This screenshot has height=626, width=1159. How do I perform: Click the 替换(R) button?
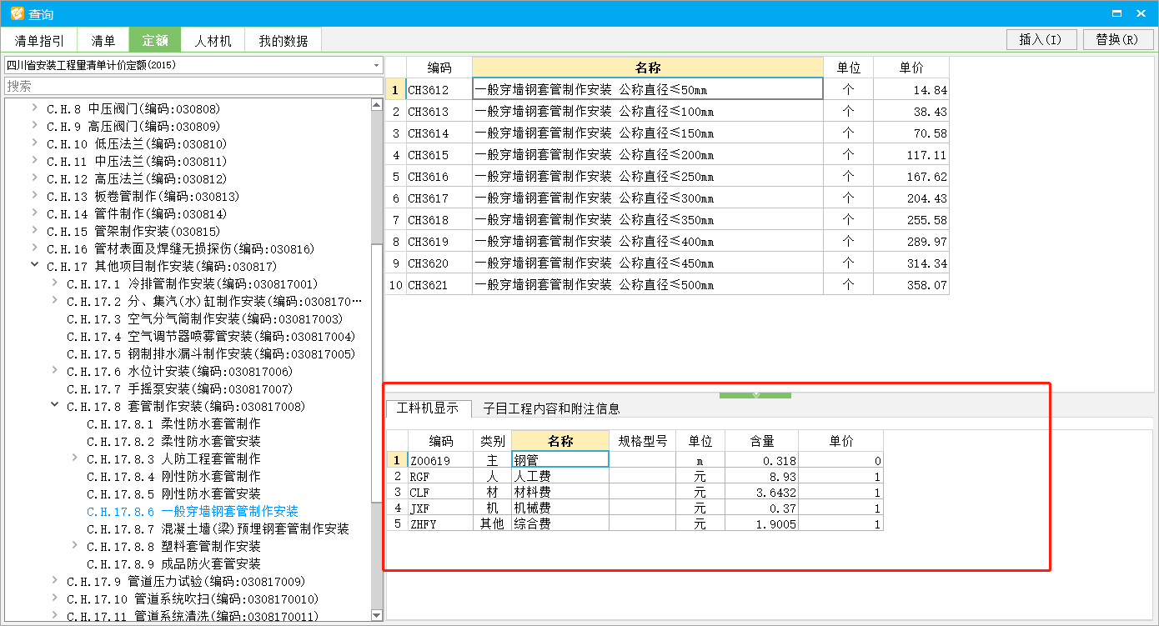[1118, 39]
